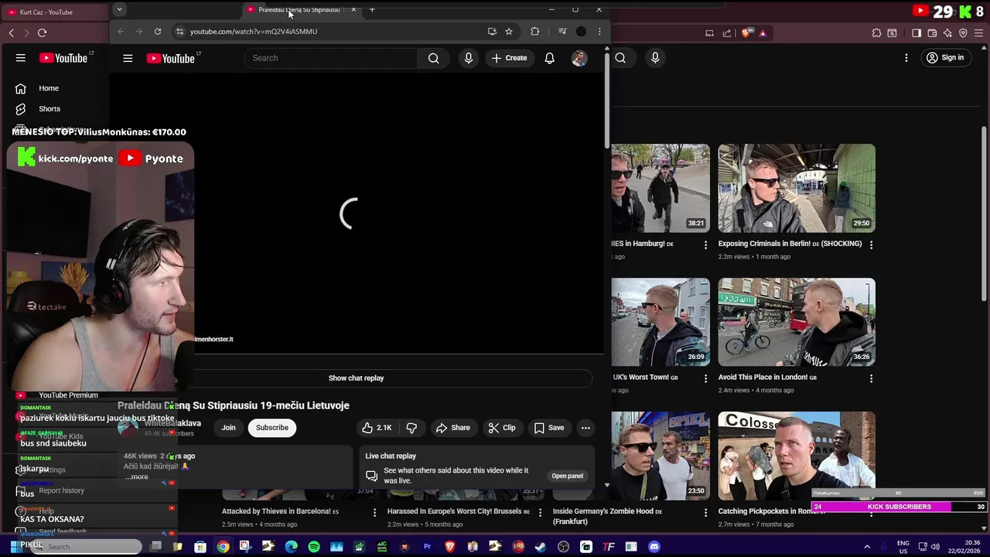Reload the page in the Chrome window
Viewport: 990px width, 557px height.
point(158,32)
